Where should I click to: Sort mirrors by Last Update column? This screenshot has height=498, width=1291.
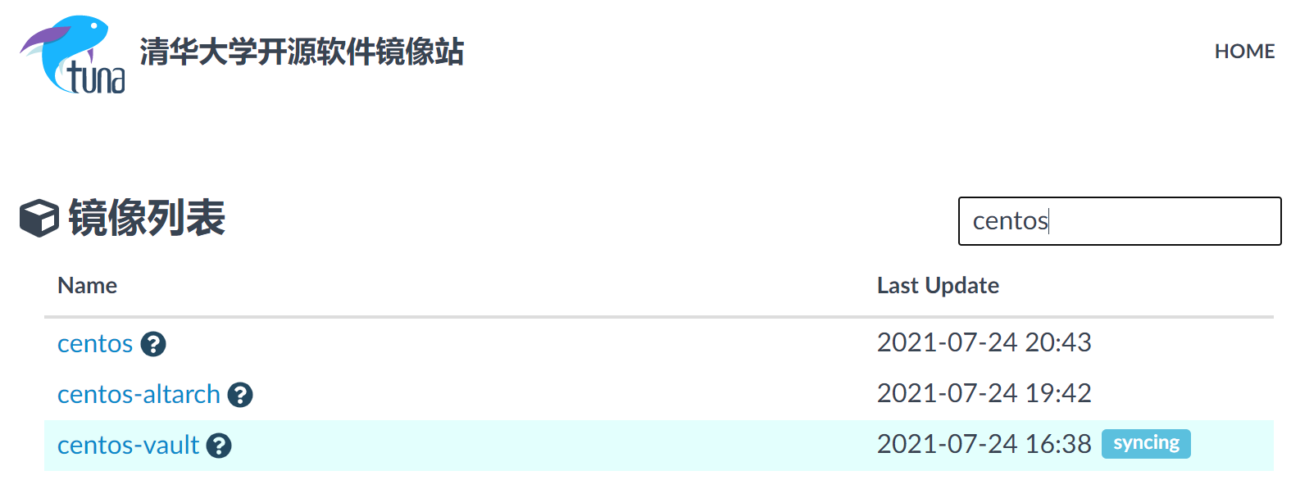pyautogui.click(x=938, y=285)
